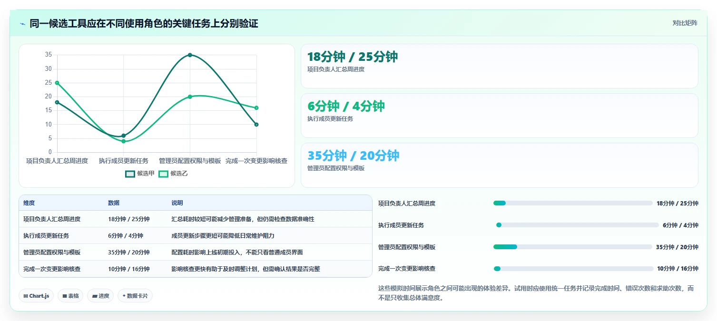Viewport: 717px width, 321px height.
Task: Click 候选乙 starting point at value 25
Action: pyautogui.click(x=57, y=83)
